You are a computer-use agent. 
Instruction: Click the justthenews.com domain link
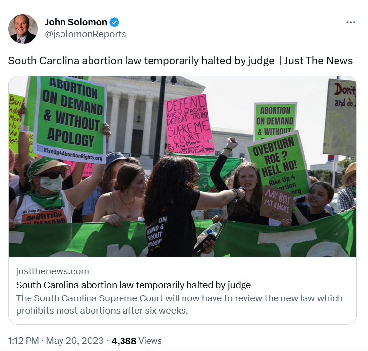point(52,271)
